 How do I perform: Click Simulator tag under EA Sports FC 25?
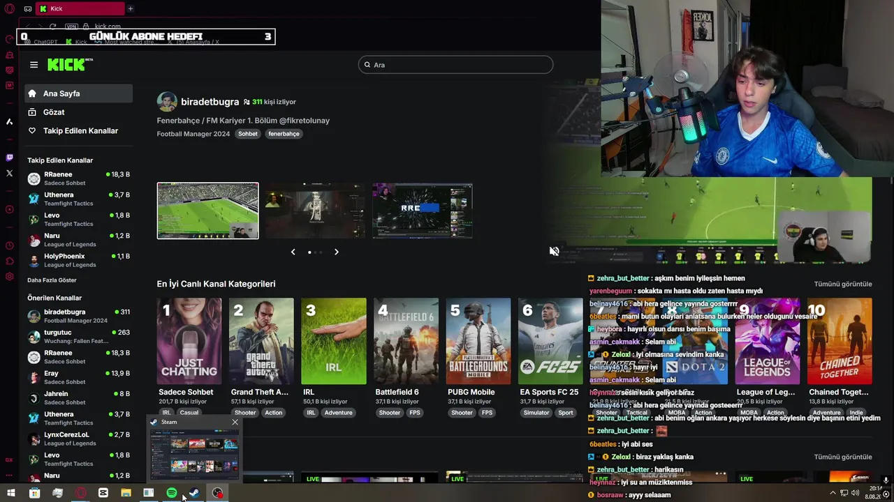pyautogui.click(x=536, y=413)
